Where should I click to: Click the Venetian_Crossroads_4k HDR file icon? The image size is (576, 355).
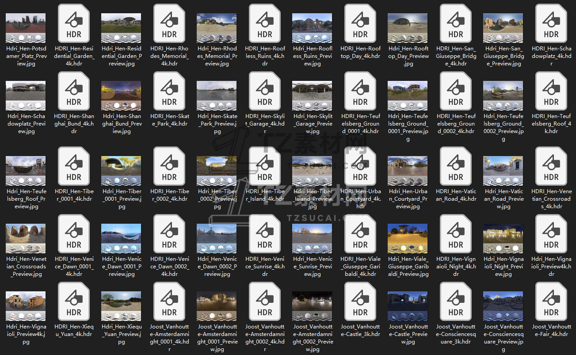(x=551, y=167)
